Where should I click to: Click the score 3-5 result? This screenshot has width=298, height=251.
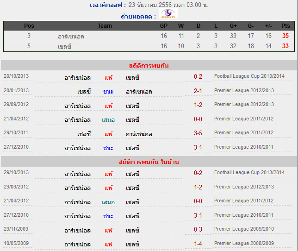[x=198, y=133]
